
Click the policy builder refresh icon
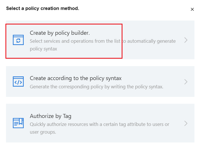(18, 40)
